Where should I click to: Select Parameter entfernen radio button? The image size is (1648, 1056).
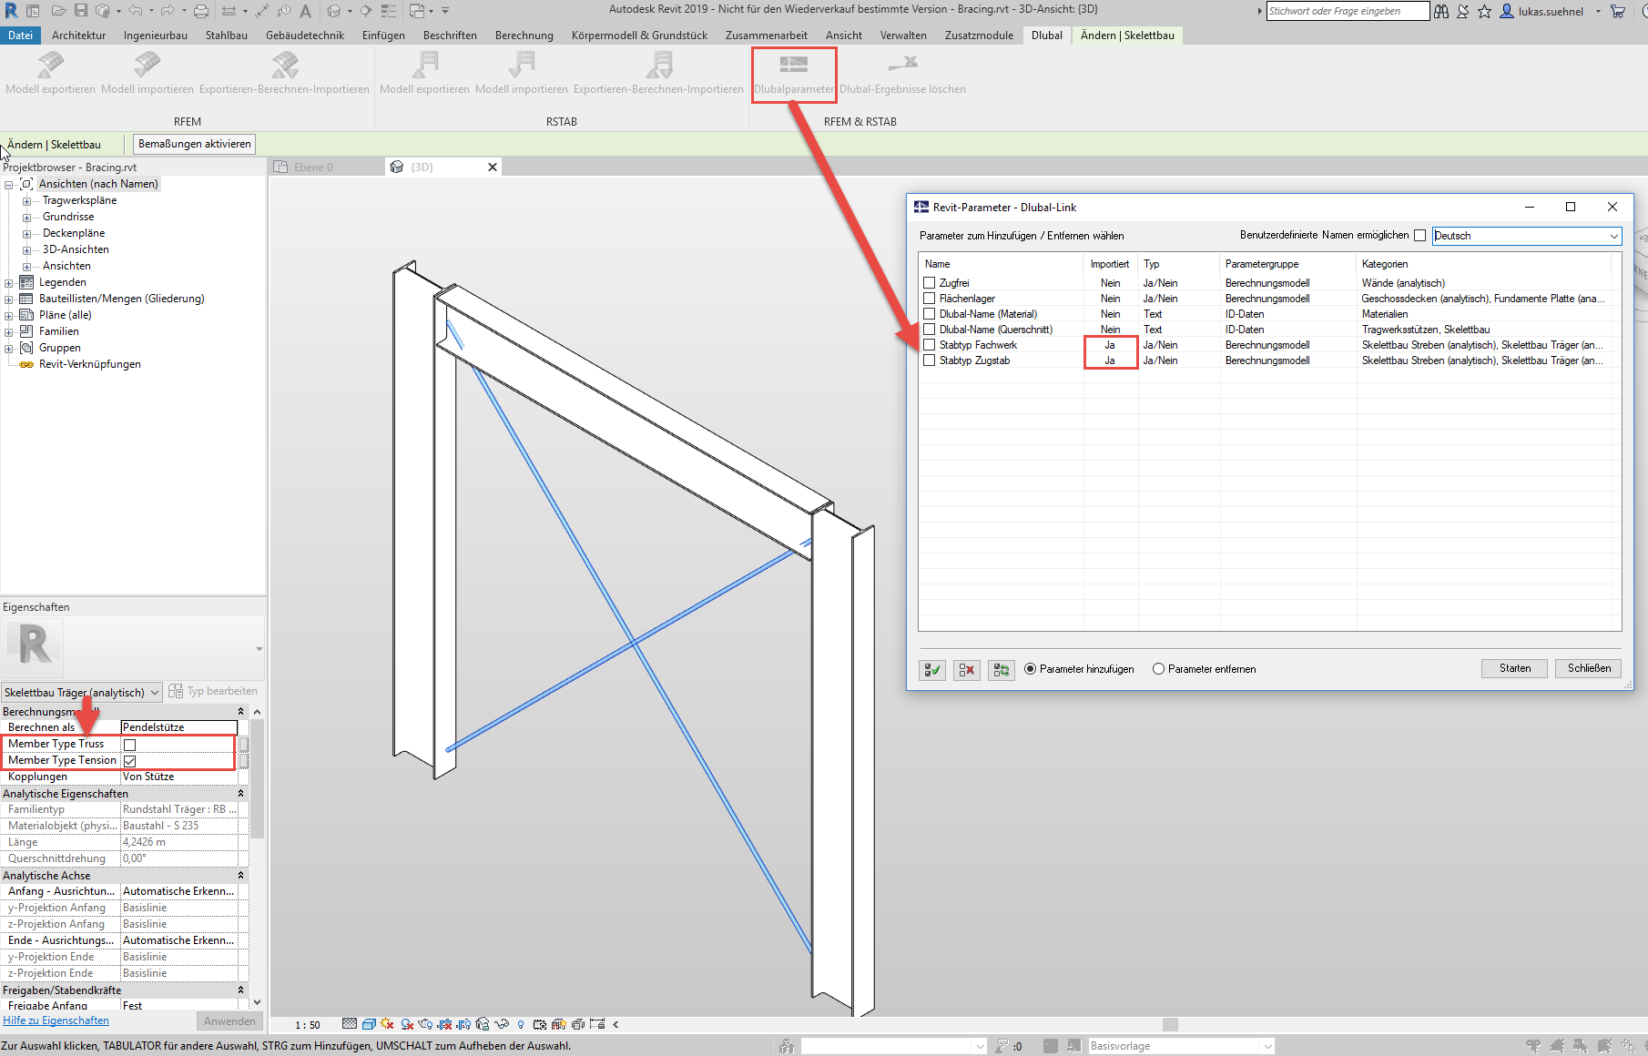click(1158, 669)
